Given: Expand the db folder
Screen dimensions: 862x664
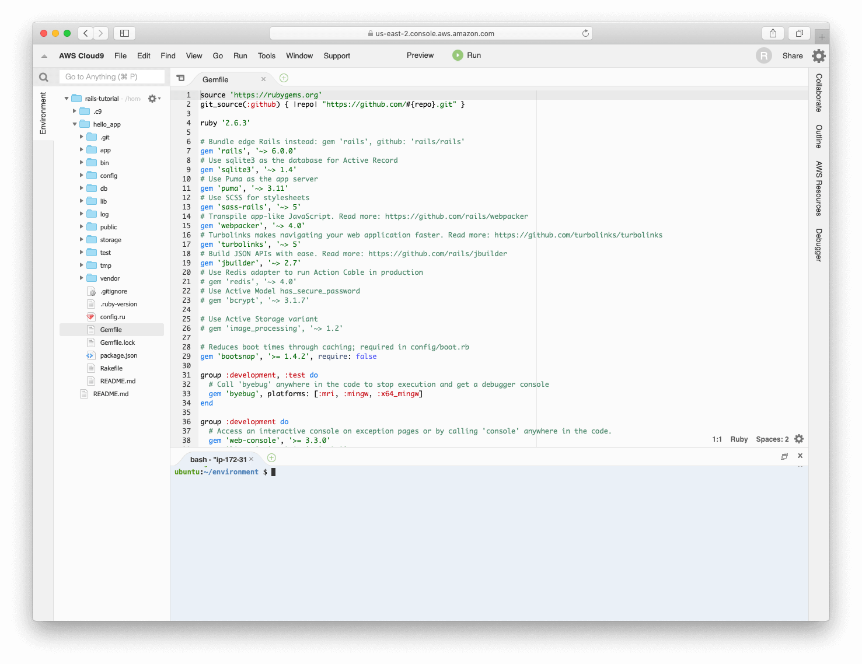Looking at the screenshot, I should [x=82, y=188].
